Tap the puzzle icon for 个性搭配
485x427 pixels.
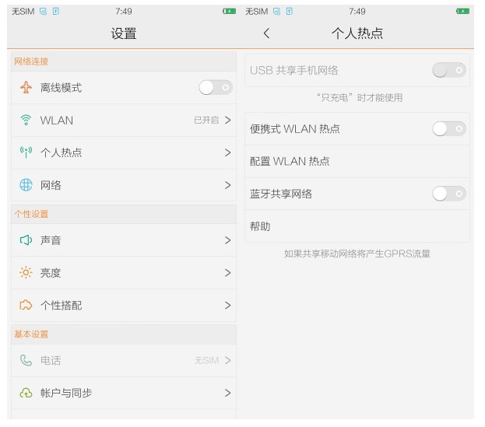pos(26,306)
